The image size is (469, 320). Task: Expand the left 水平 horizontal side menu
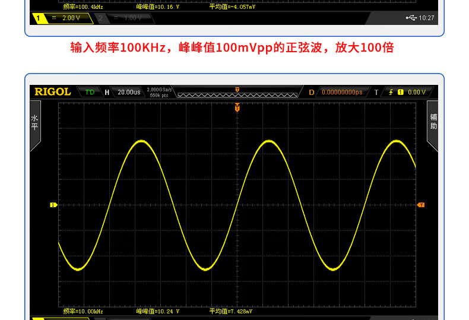pos(35,125)
